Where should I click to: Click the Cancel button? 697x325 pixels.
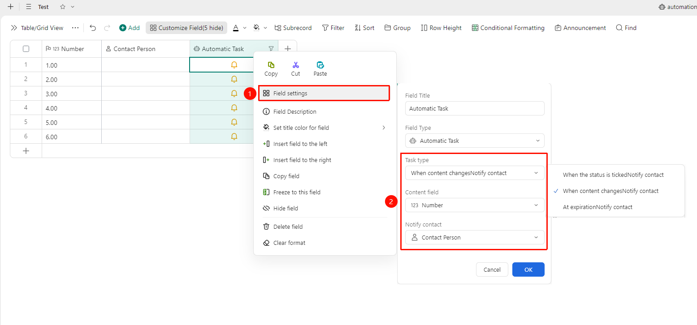point(492,269)
